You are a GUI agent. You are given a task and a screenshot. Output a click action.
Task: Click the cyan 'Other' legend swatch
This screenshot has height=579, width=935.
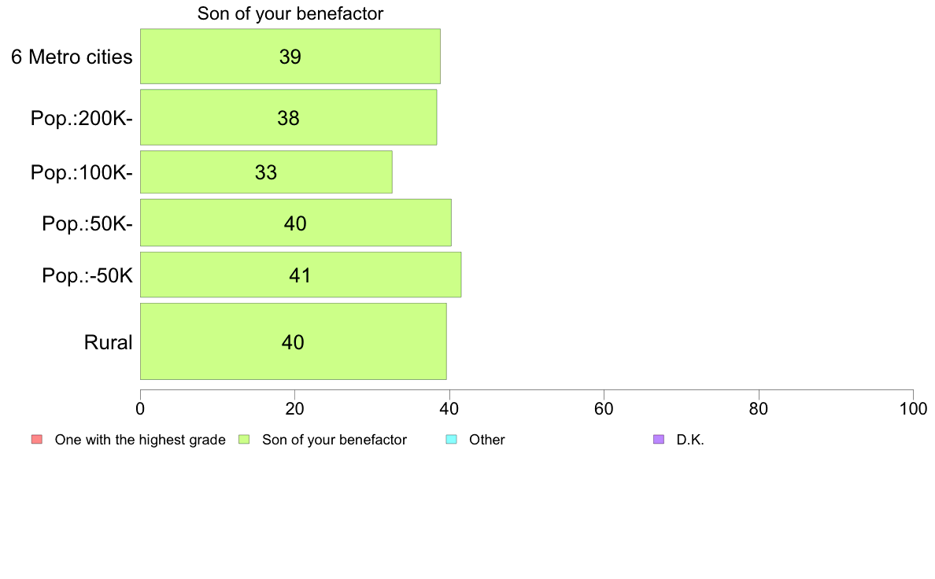(x=452, y=440)
